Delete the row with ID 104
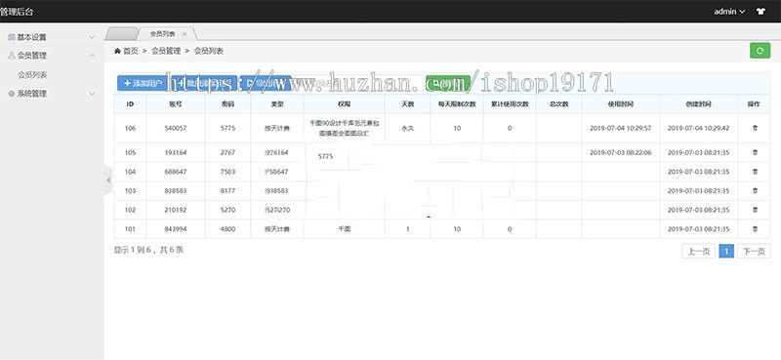Viewport: 781px width, 360px height. tap(755, 172)
